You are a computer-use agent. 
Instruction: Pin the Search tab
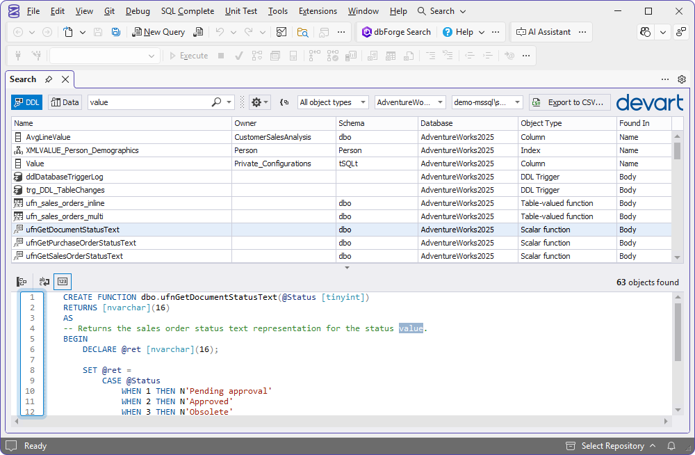pyautogui.click(x=49, y=79)
